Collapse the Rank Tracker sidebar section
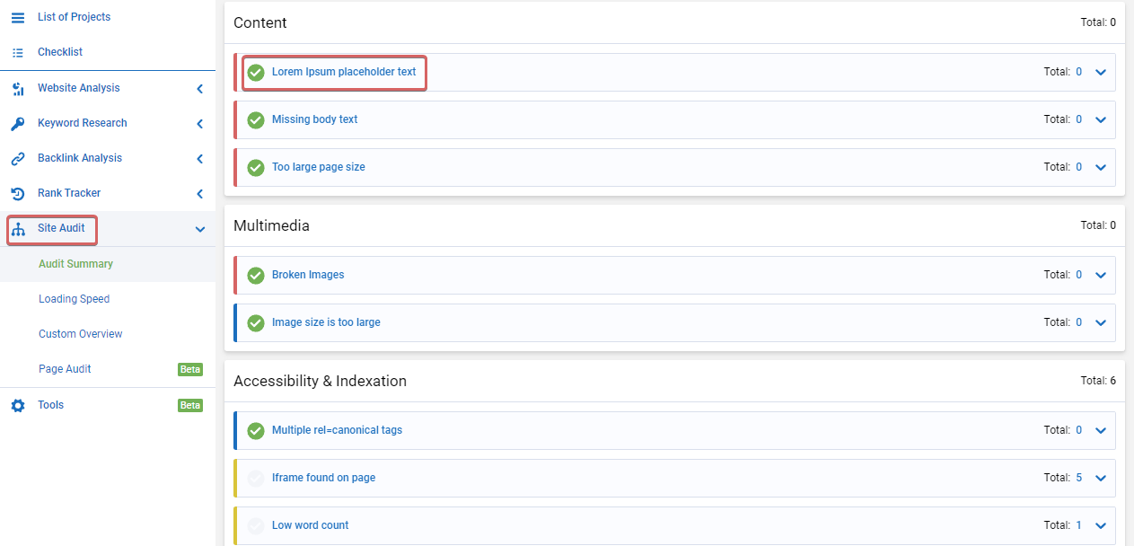1134x546 pixels. pos(199,193)
